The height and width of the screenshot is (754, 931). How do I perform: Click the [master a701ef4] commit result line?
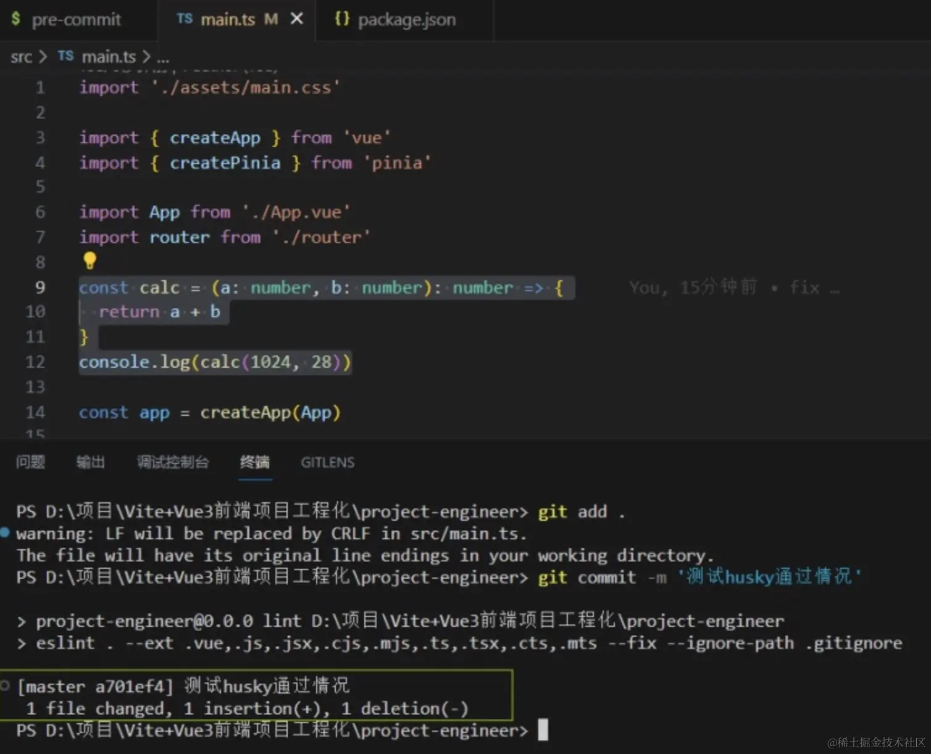(x=183, y=686)
